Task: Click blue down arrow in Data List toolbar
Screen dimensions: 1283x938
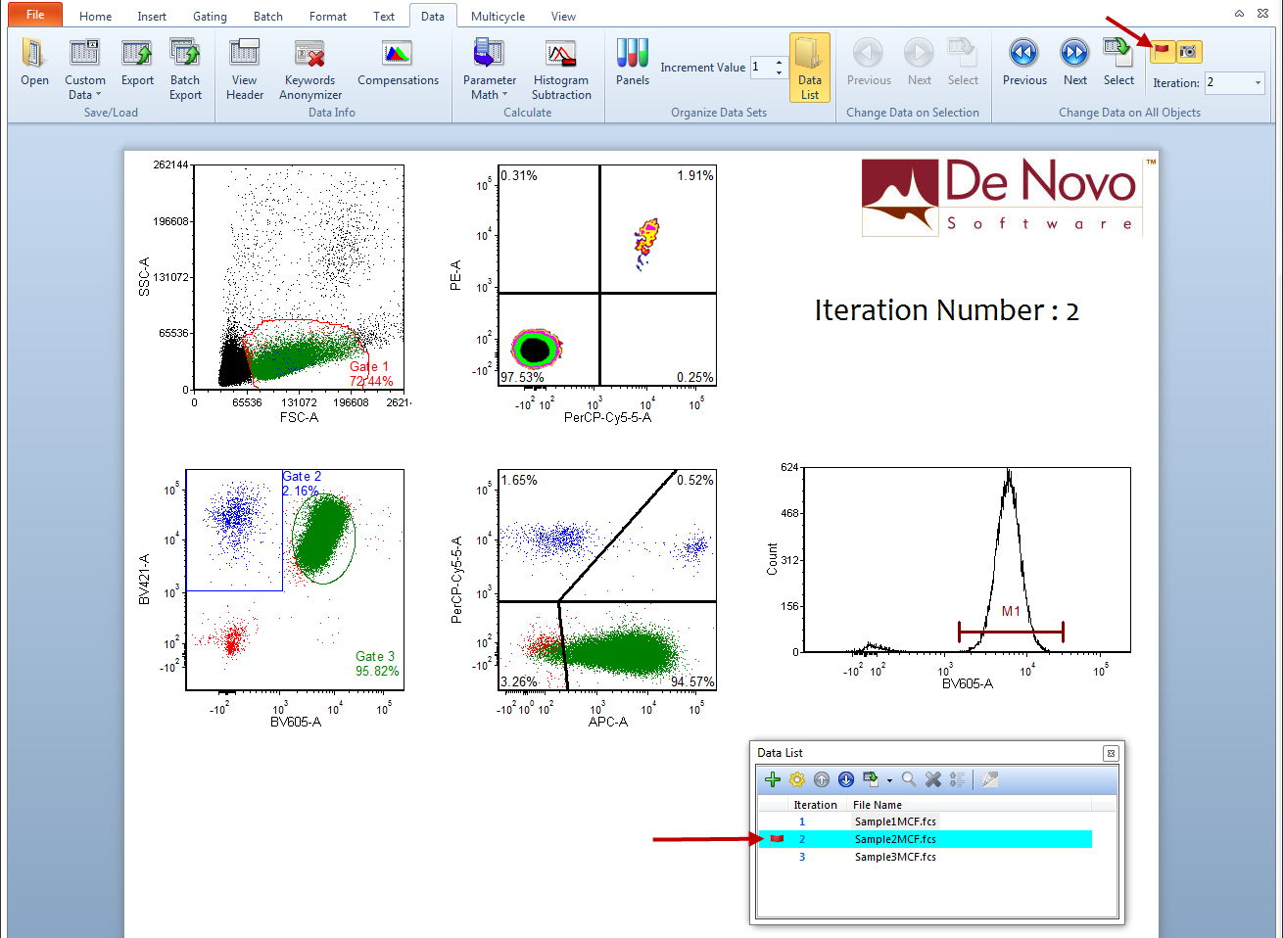Action: pyautogui.click(x=846, y=779)
